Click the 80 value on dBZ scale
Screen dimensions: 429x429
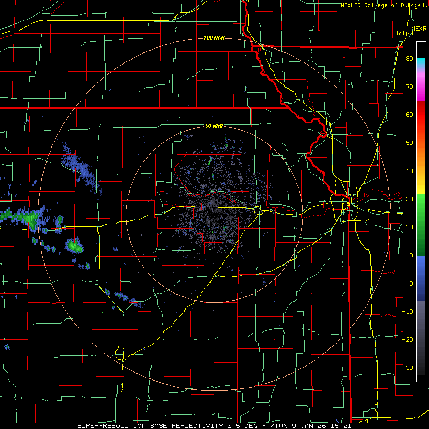pyautogui.click(x=409, y=59)
